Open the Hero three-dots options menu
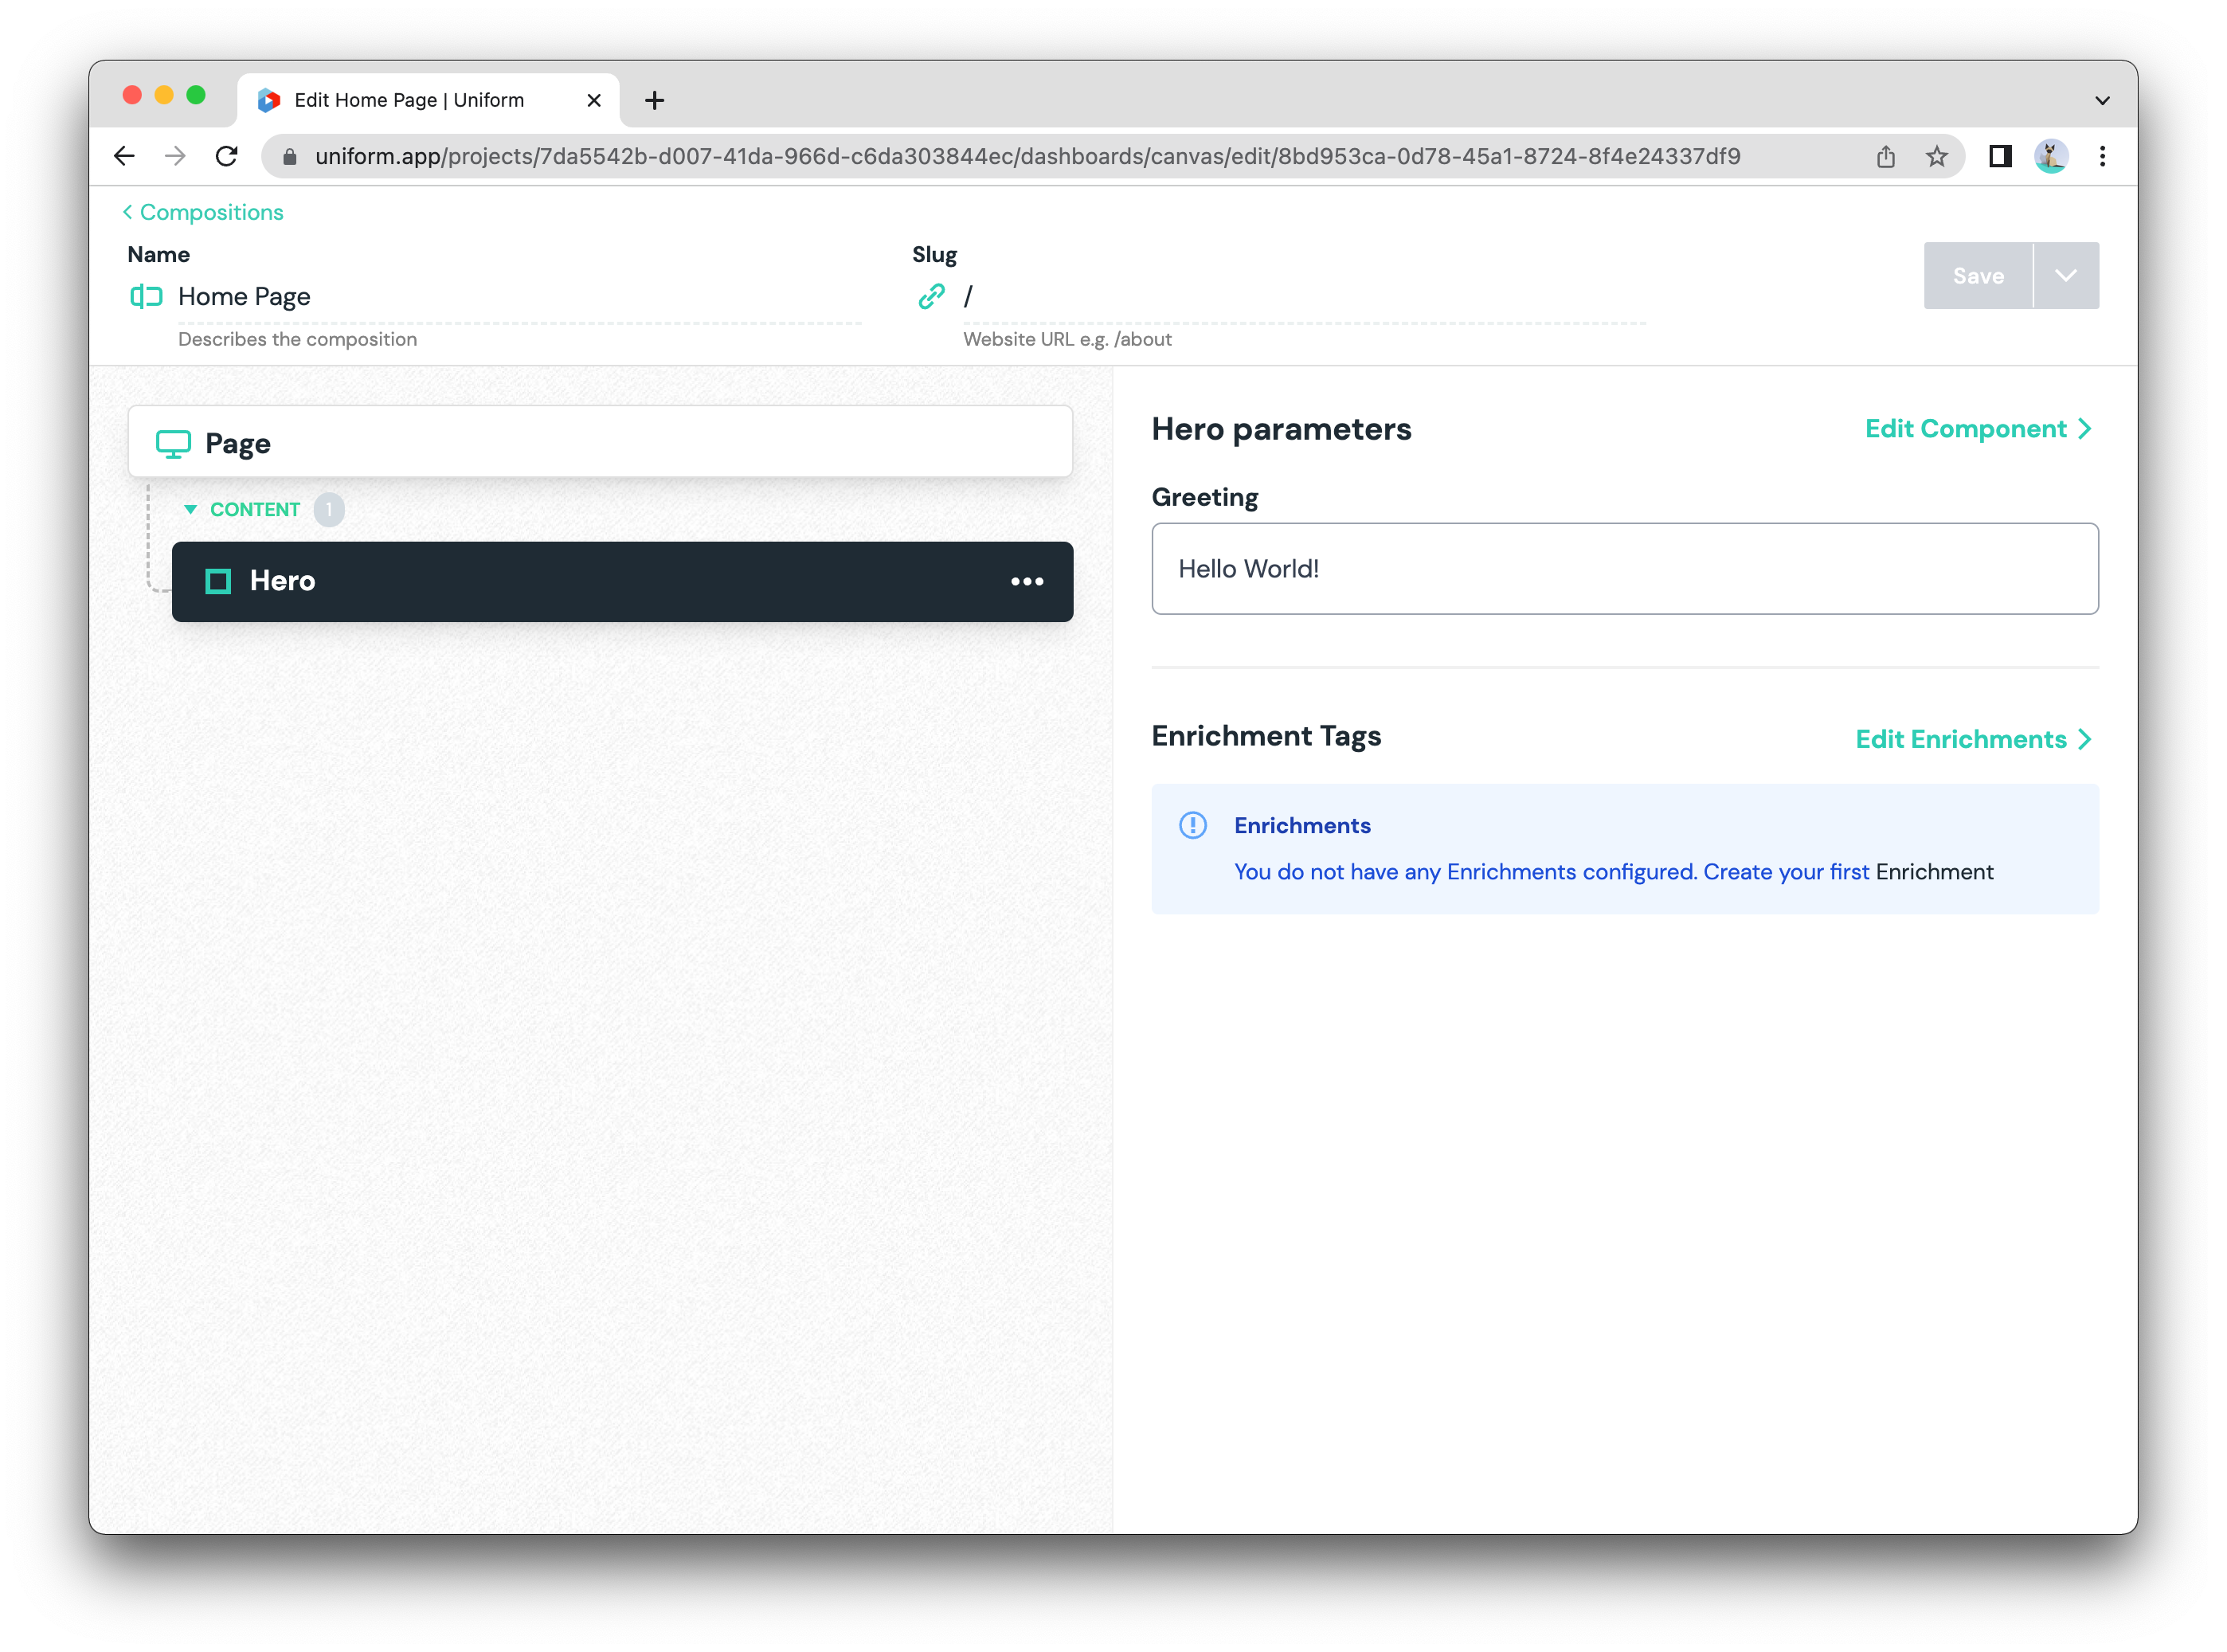 [1027, 581]
